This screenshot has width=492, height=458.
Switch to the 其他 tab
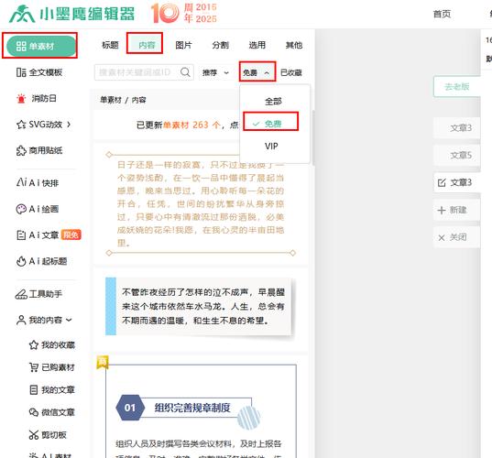[294, 45]
